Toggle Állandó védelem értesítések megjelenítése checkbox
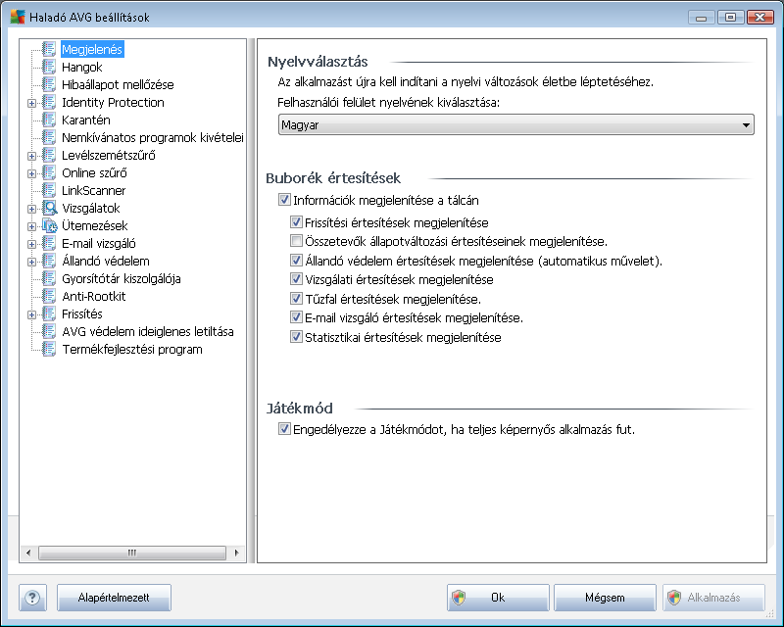 (x=296, y=260)
